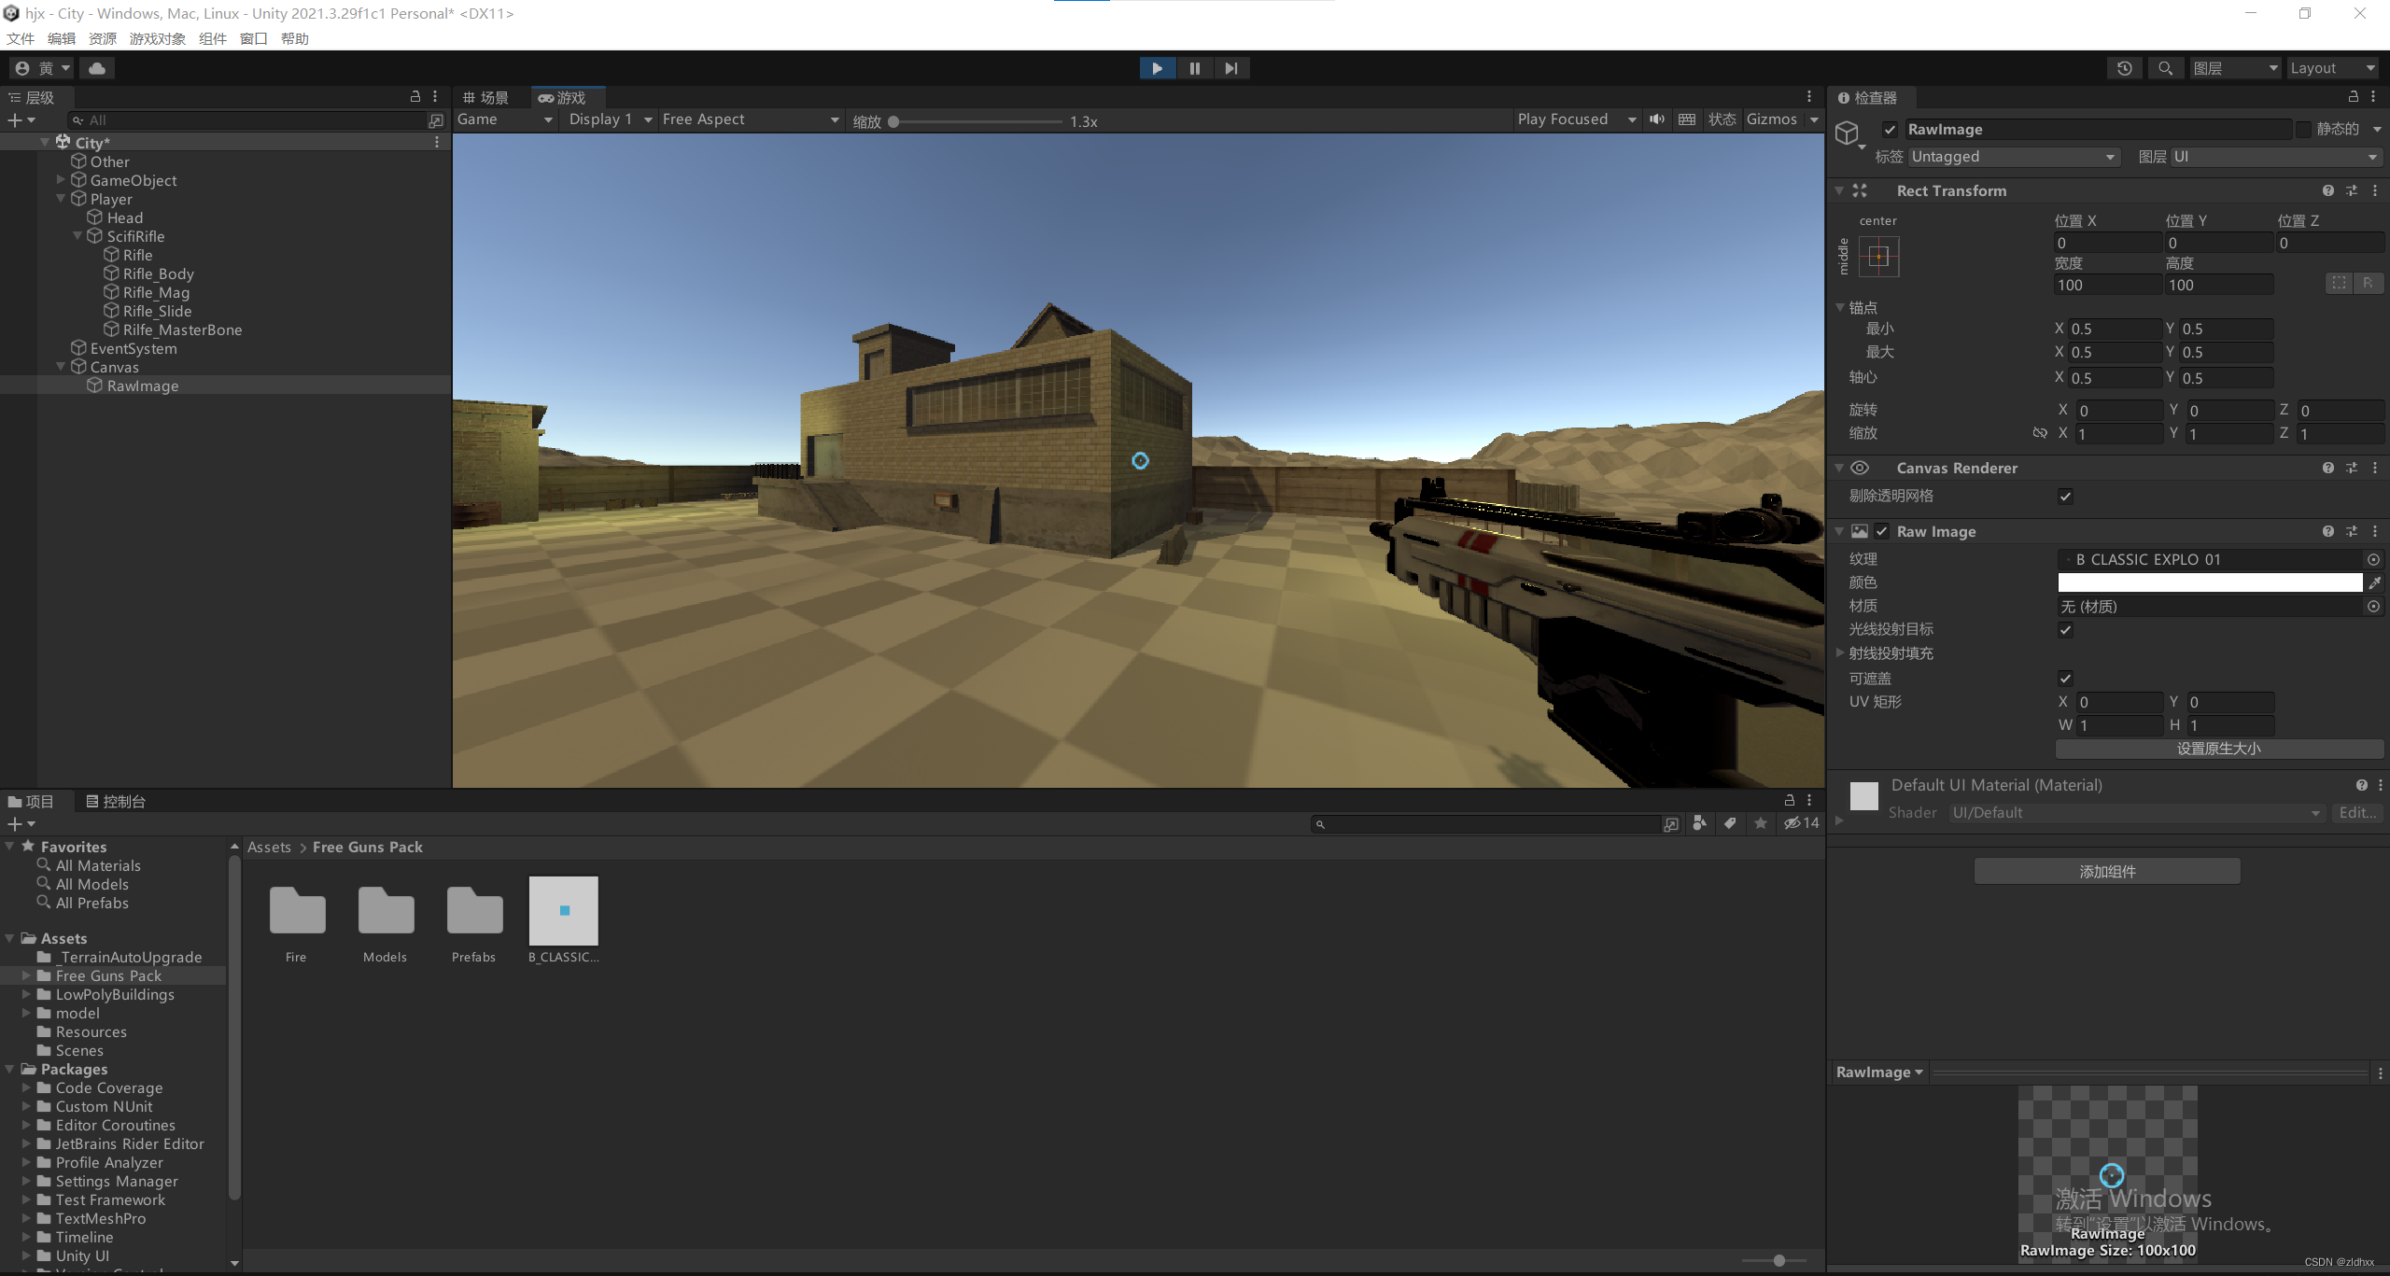Switch to the 控制台 tab
Image resolution: width=2390 pixels, height=1276 pixels.
pos(116,801)
